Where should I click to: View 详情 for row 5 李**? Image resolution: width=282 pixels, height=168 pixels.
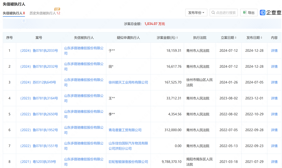pyautogui.click(x=274, y=114)
